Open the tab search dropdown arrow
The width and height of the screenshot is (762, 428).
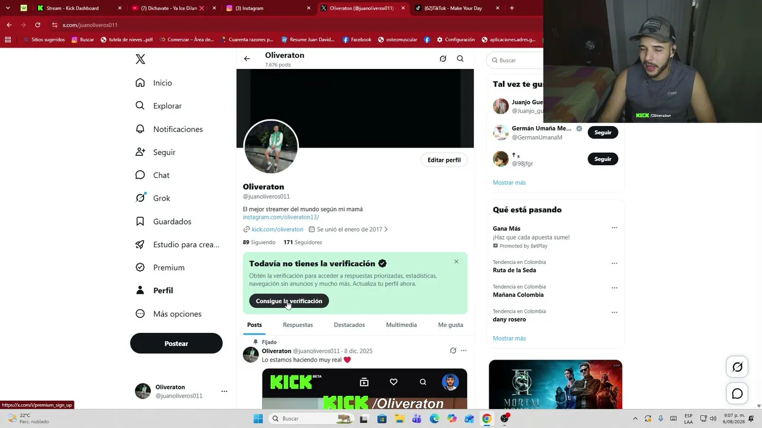pyautogui.click(x=8, y=8)
